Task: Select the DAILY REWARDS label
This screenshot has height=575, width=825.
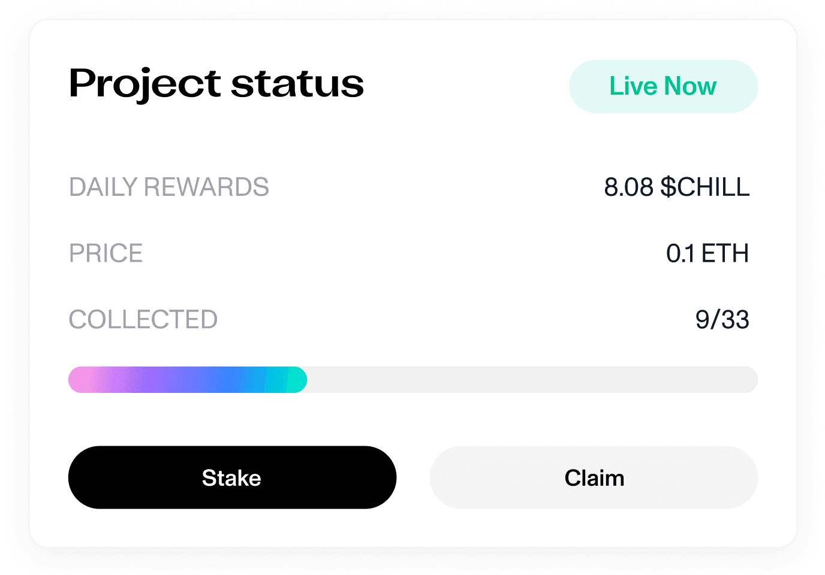Action: 169,187
